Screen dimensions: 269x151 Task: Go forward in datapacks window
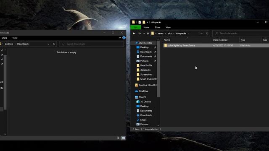[140, 34]
